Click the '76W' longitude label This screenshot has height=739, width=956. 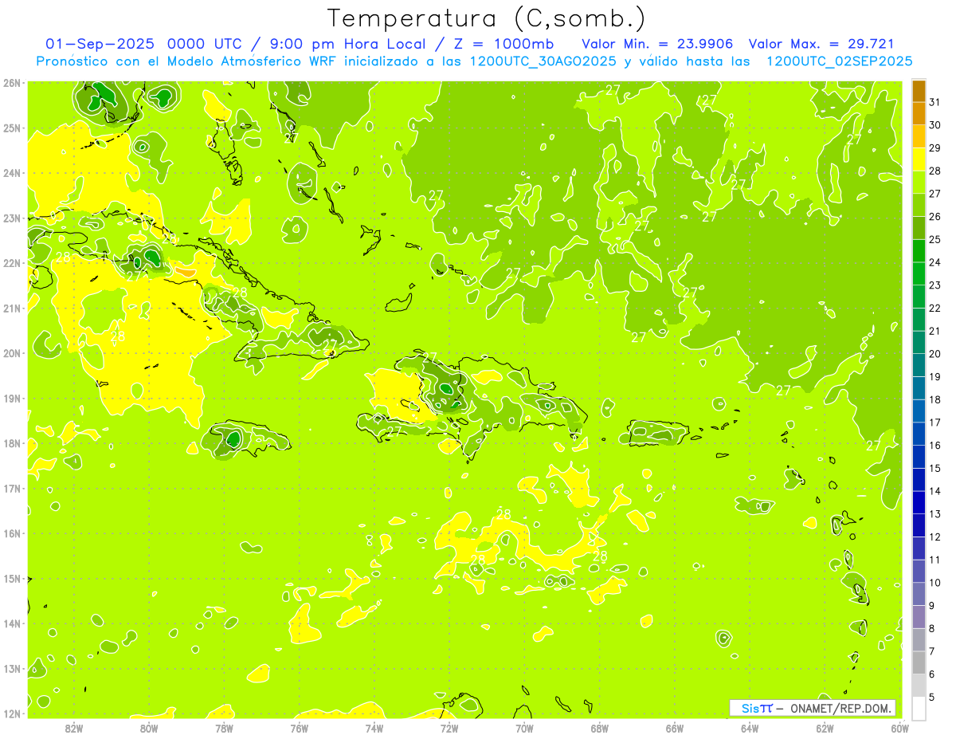click(299, 728)
